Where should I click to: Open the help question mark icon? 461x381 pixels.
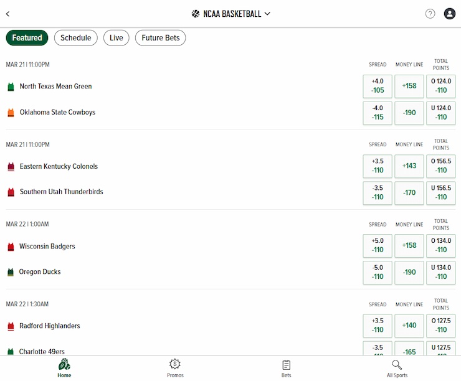pyautogui.click(x=430, y=14)
